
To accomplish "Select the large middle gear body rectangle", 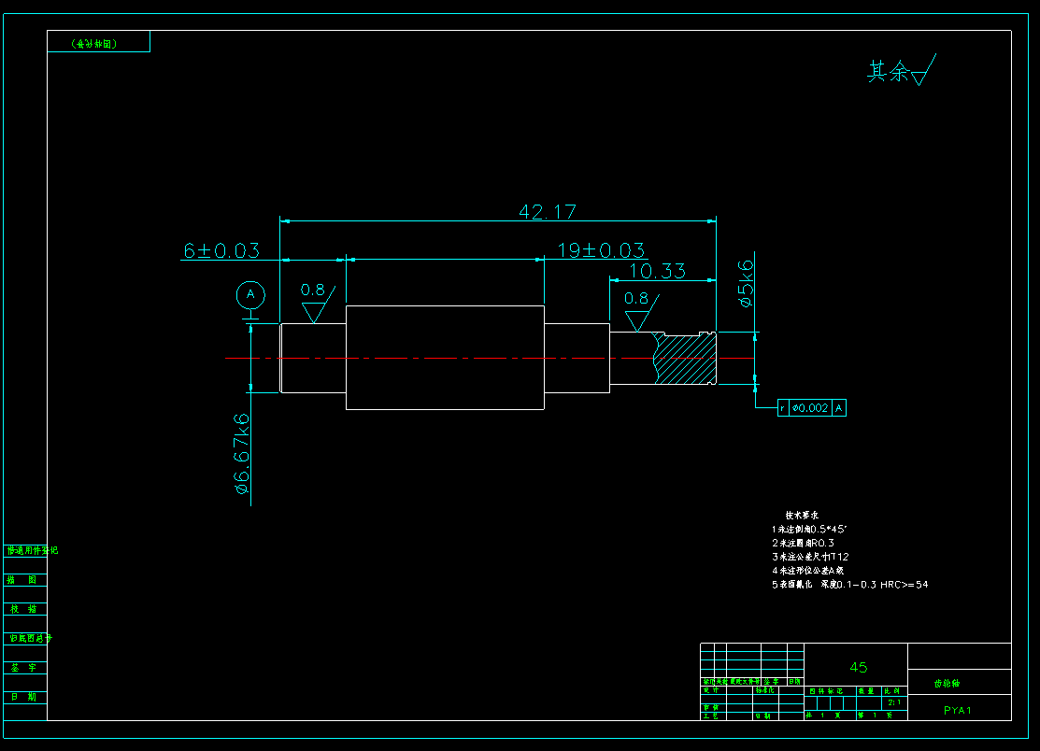I will [x=445, y=358].
